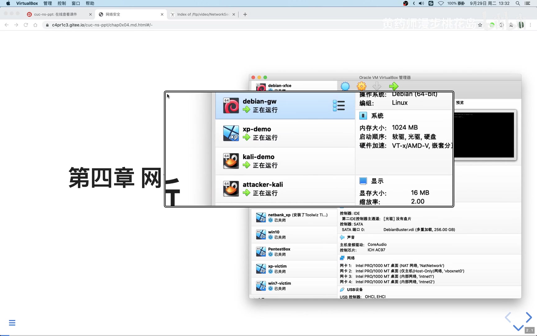537x336 pixels.
Task: Switch to the Index of /ftp/video tab
Action: 202,14
